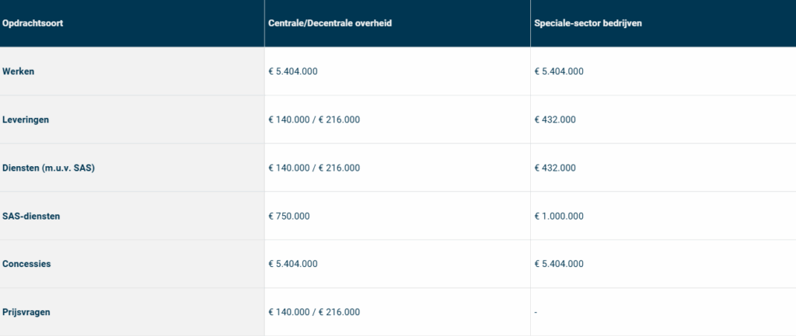Click Concessies' Centrale/Decentrale overheid amount
The image size is (796, 336).
tap(293, 264)
